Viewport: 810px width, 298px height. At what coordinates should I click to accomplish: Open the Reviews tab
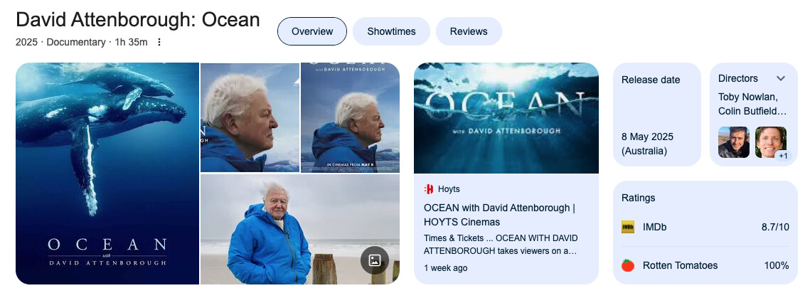469,31
